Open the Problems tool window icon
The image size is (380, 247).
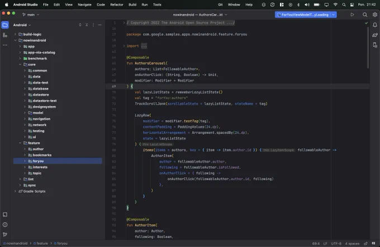tap(5, 225)
